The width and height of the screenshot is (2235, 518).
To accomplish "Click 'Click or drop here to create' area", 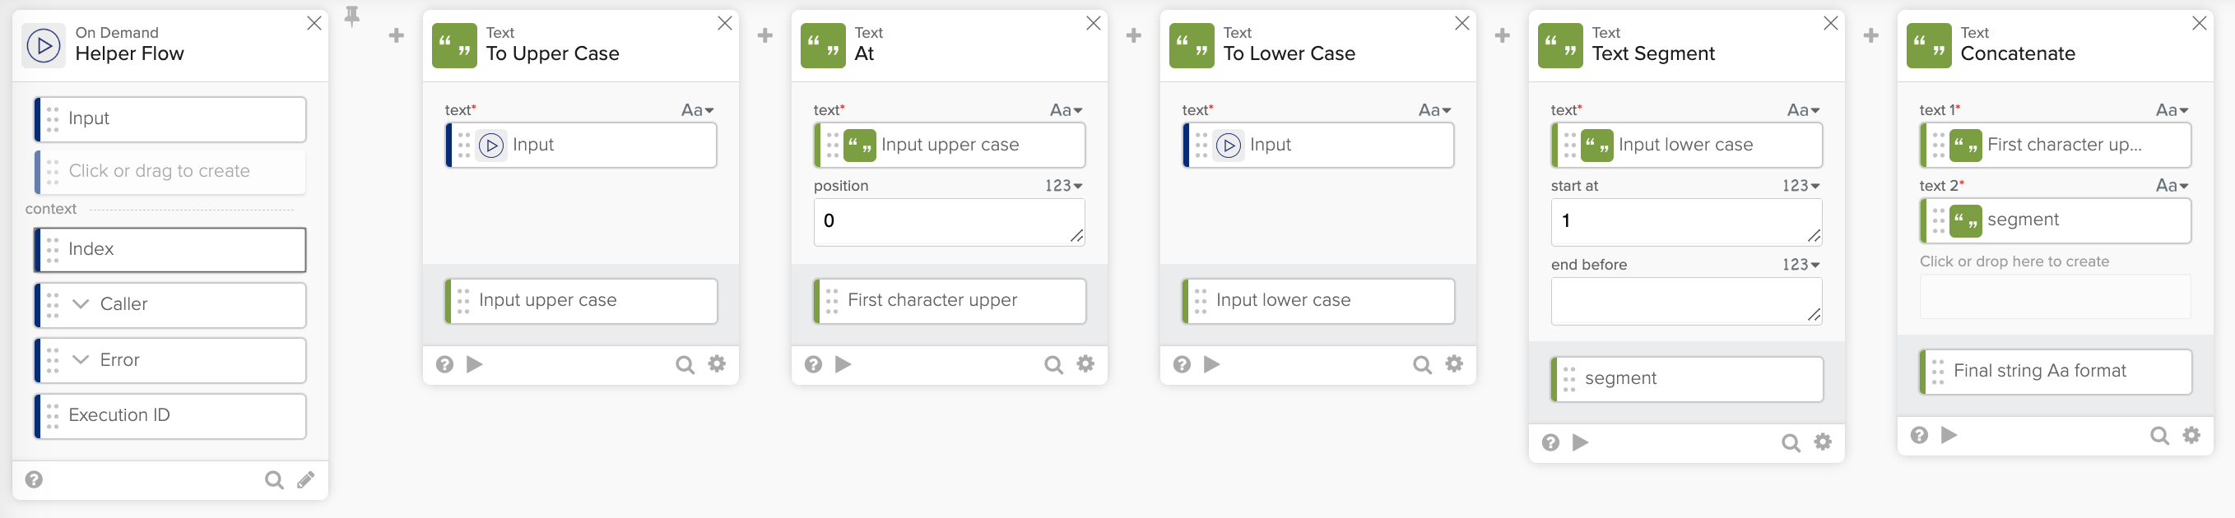I will click(x=2055, y=296).
